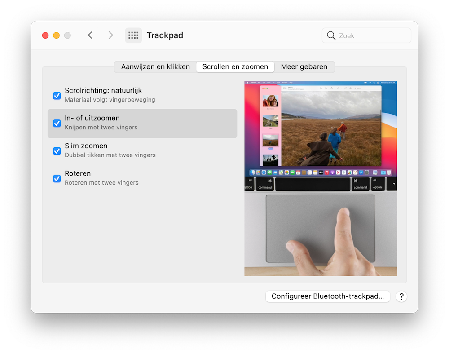Disable natural scroll direction (Scrolrichting) checkbox
The image size is (449, 354).
pos(57,95)
